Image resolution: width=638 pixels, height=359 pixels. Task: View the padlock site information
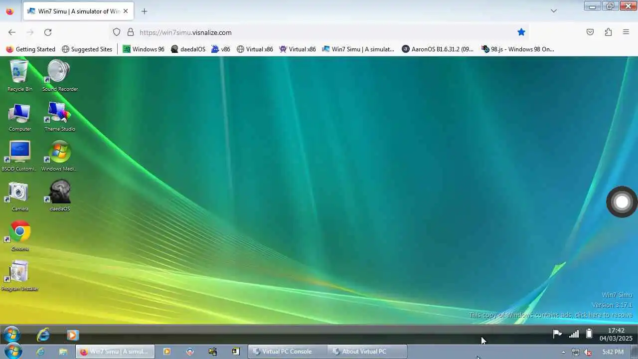pyautogui.click(x=131, y=32)
